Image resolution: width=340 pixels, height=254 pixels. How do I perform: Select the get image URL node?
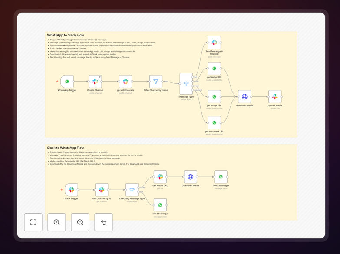pyautogui.click(x=214, y=97)
